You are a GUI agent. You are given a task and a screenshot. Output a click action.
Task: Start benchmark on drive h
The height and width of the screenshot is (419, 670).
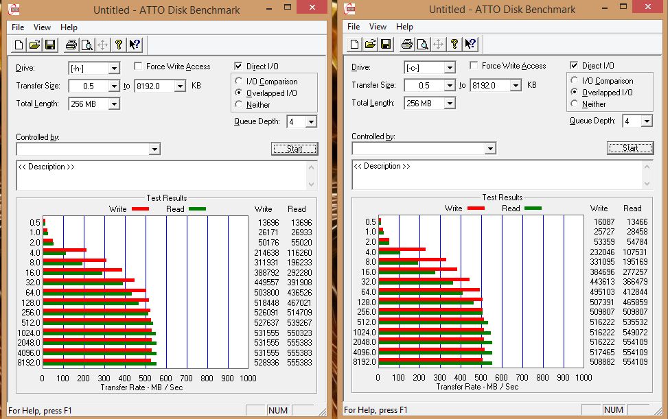(294, 149)
